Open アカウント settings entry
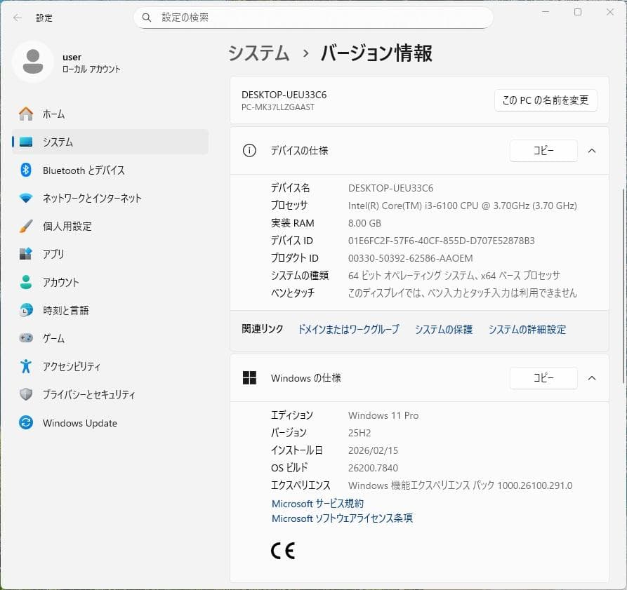The height and width of the screenshot is (590, 627). point(110,282)
